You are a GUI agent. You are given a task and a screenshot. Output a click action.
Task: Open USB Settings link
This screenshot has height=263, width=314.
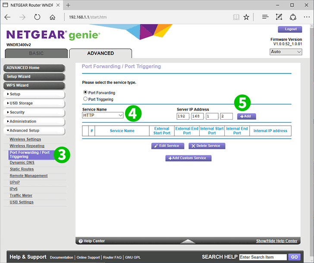22,202
